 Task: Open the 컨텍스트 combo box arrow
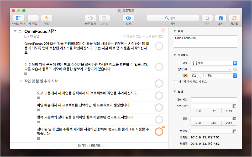coord(230,69)
